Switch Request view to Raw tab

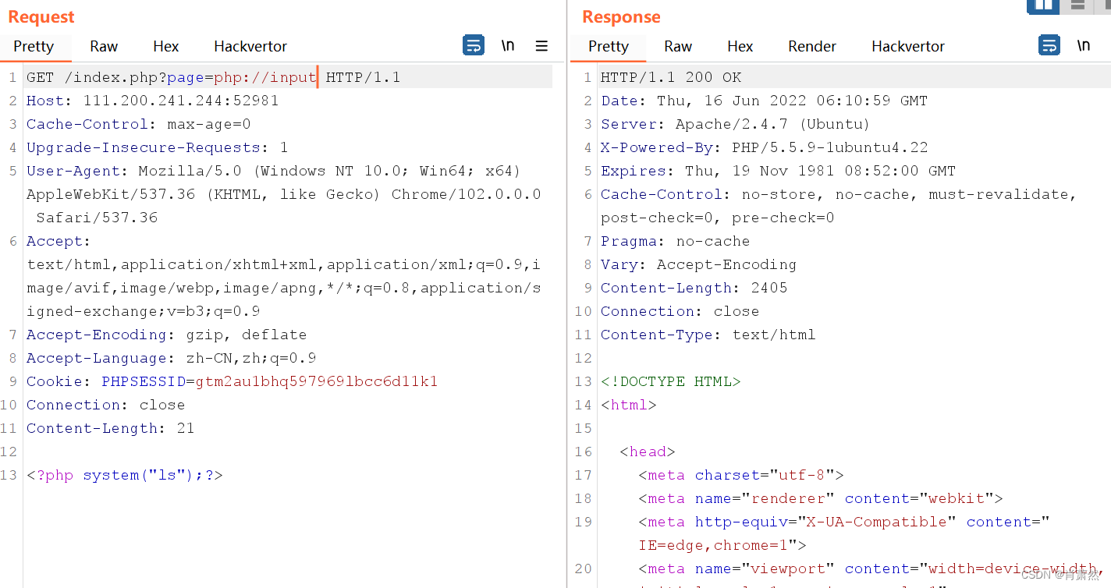pos(104,47)
